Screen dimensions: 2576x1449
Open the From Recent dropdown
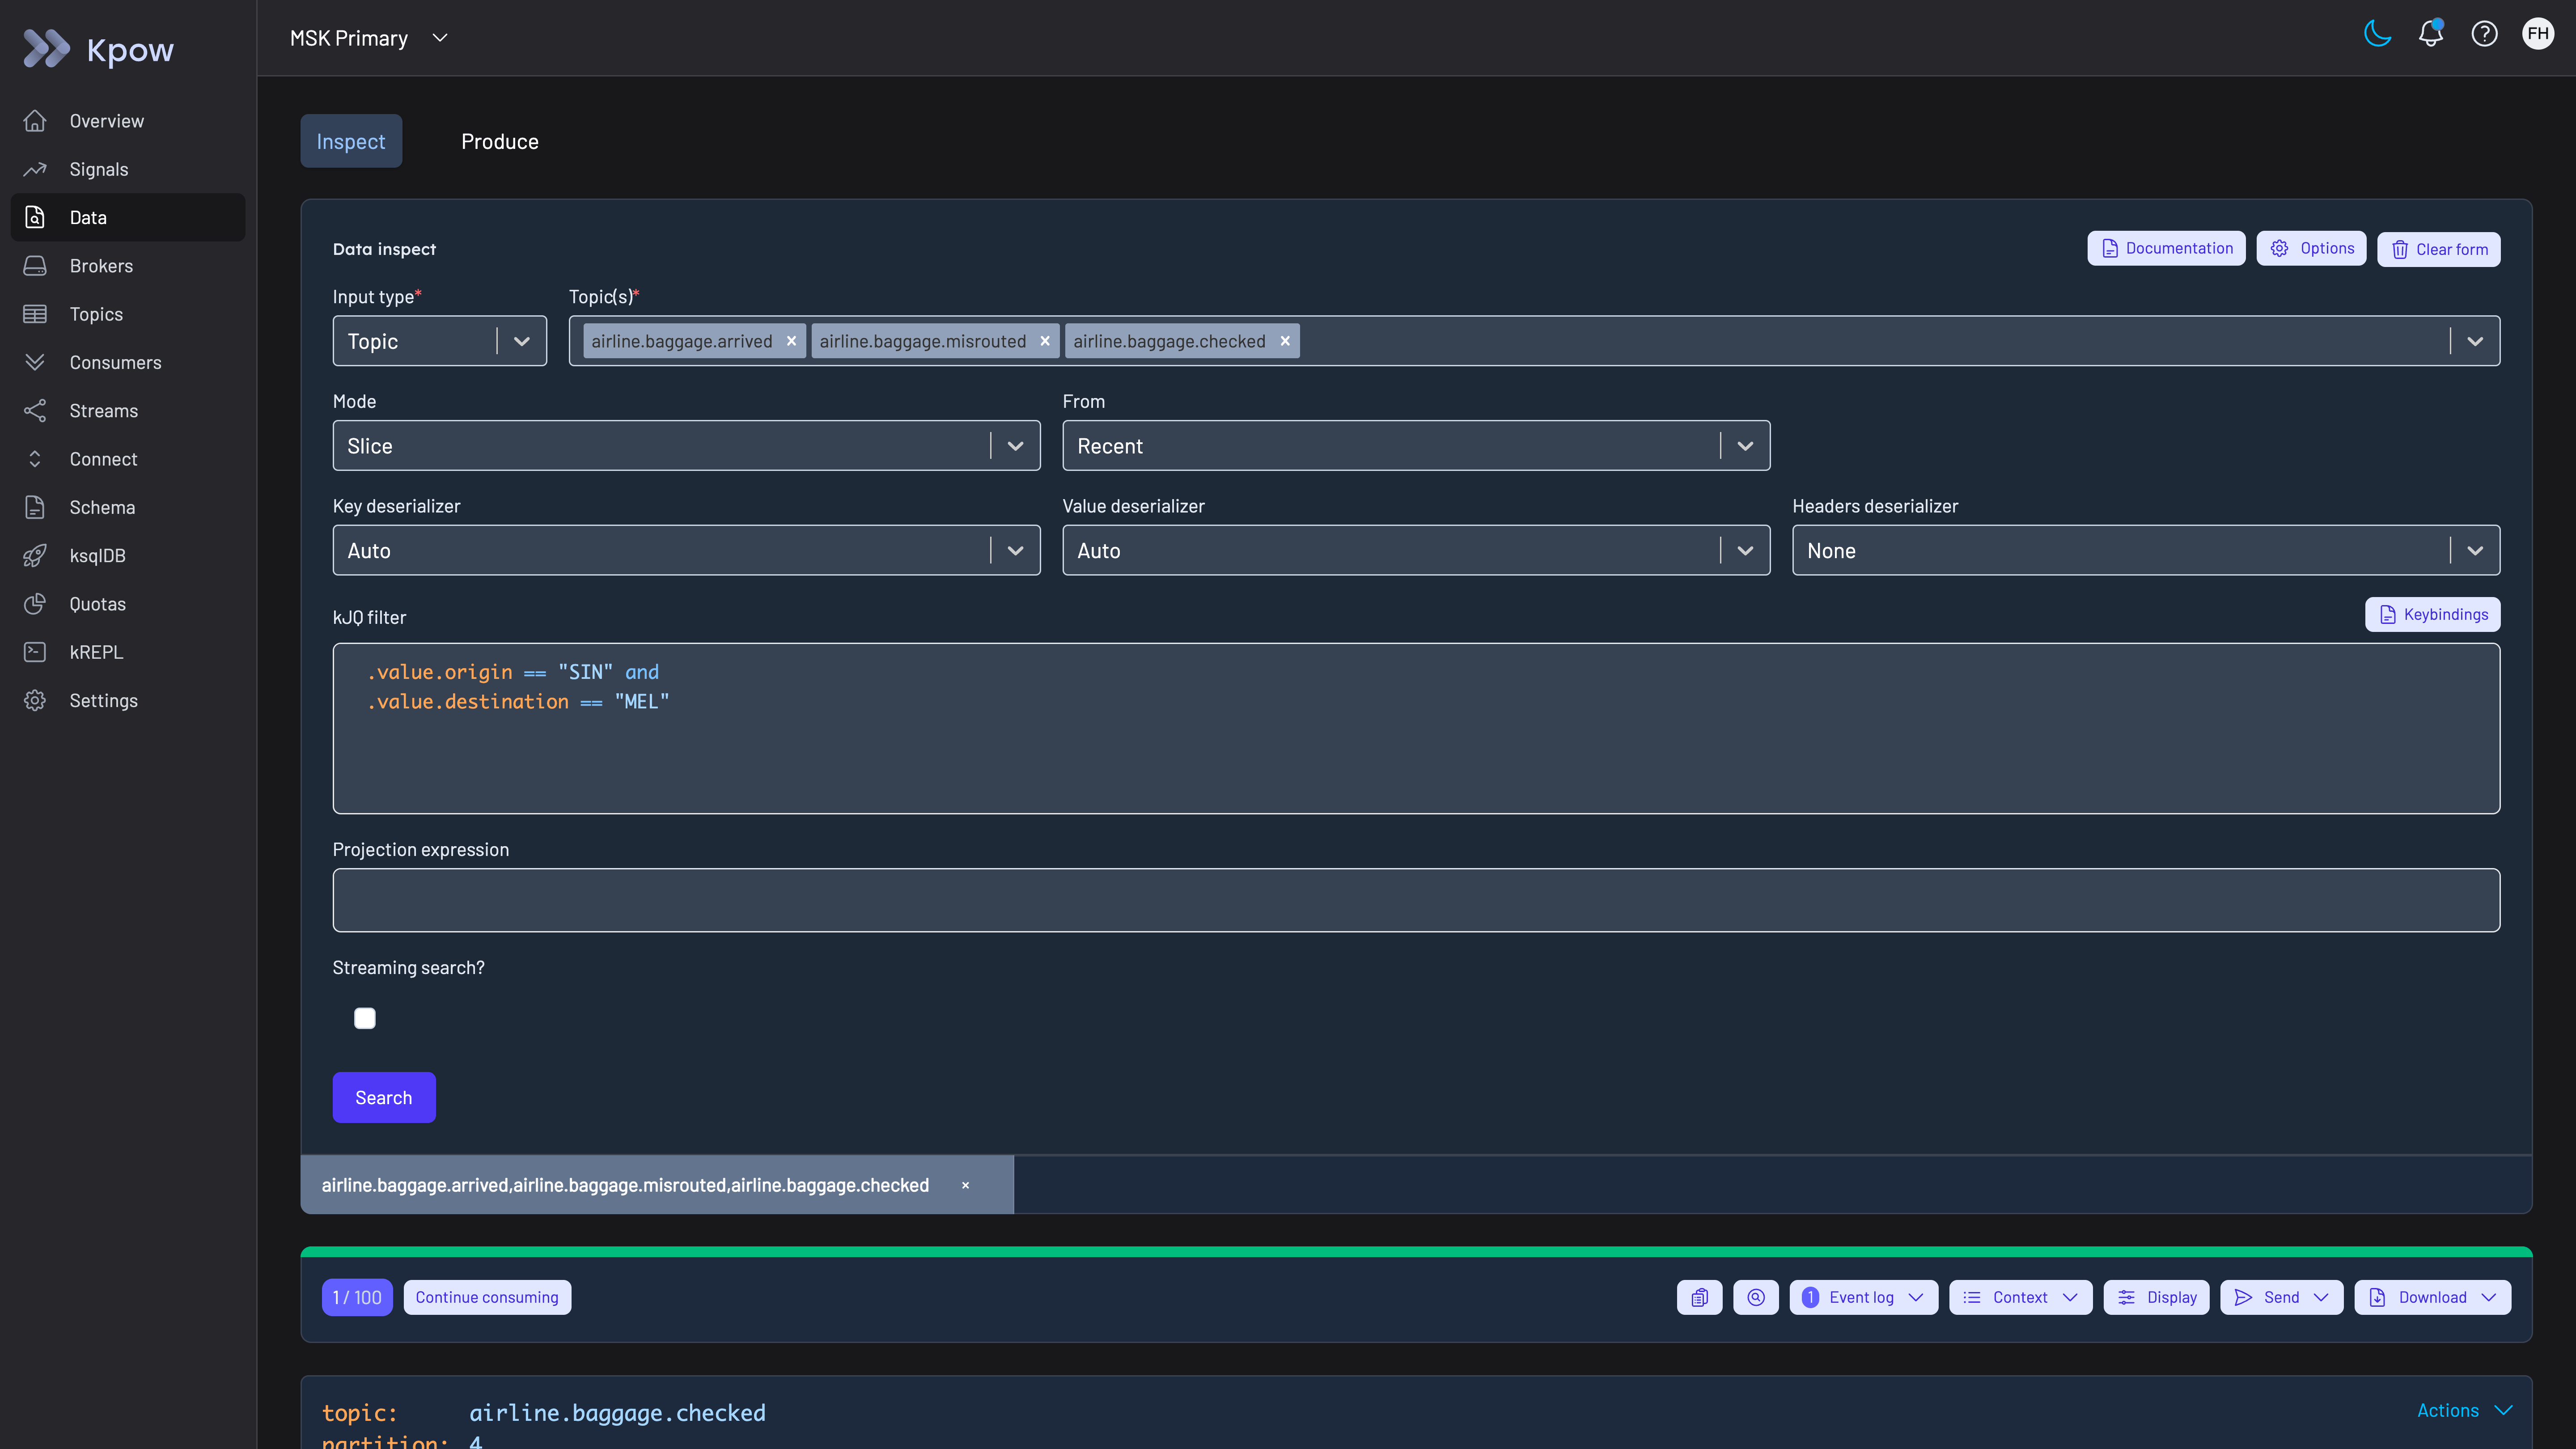(x=1416, y=446)
